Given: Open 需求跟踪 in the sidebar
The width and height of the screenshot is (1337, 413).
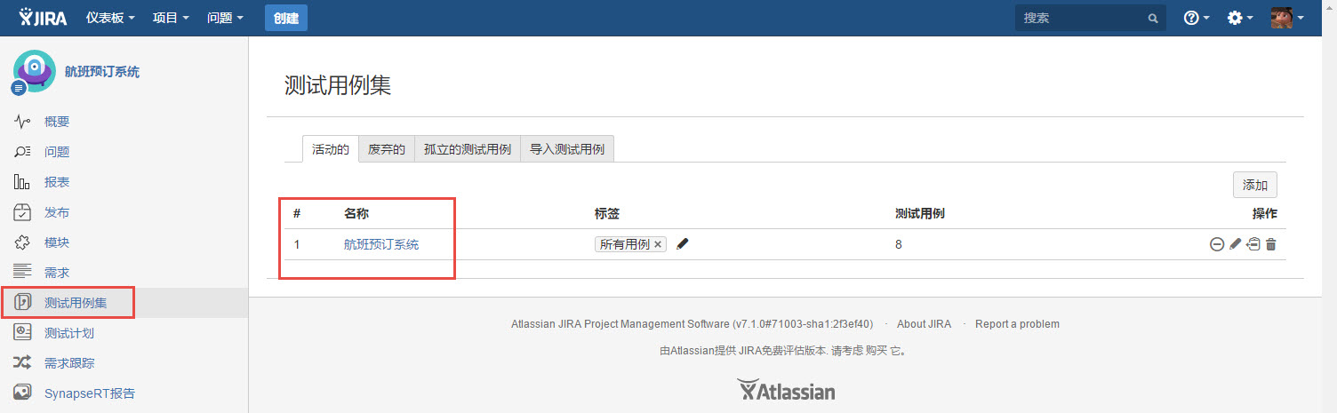Looking at the screenshot, I should pos(69,363).
